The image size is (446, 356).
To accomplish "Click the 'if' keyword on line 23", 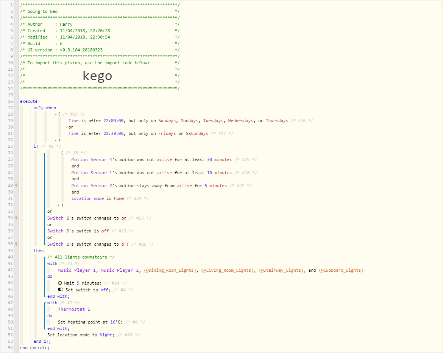I will click(x=36, y=147).
